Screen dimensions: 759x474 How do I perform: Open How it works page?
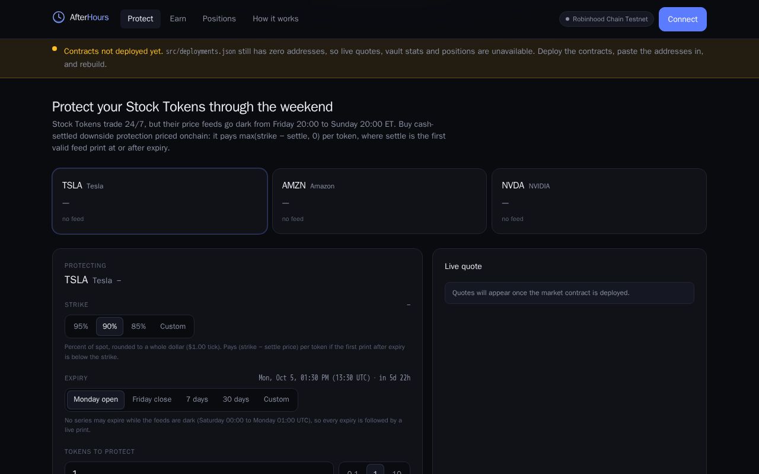[x=276, y=19]
